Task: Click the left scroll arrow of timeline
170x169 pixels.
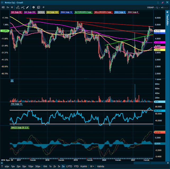Action: tap(2, 163)
